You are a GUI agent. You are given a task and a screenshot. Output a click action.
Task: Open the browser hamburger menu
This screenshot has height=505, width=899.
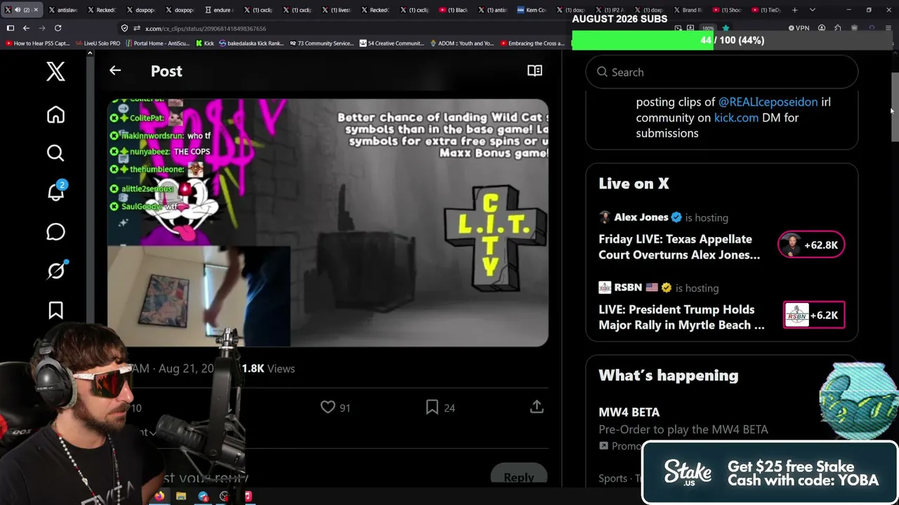(x=888, y=28)
